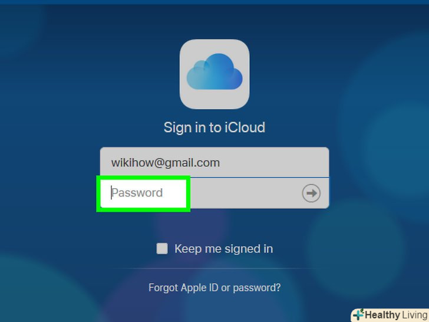Click the green plus Healthy Living icon
The height and width of the screenshot is (322, 429).
(x=358, y=314)
